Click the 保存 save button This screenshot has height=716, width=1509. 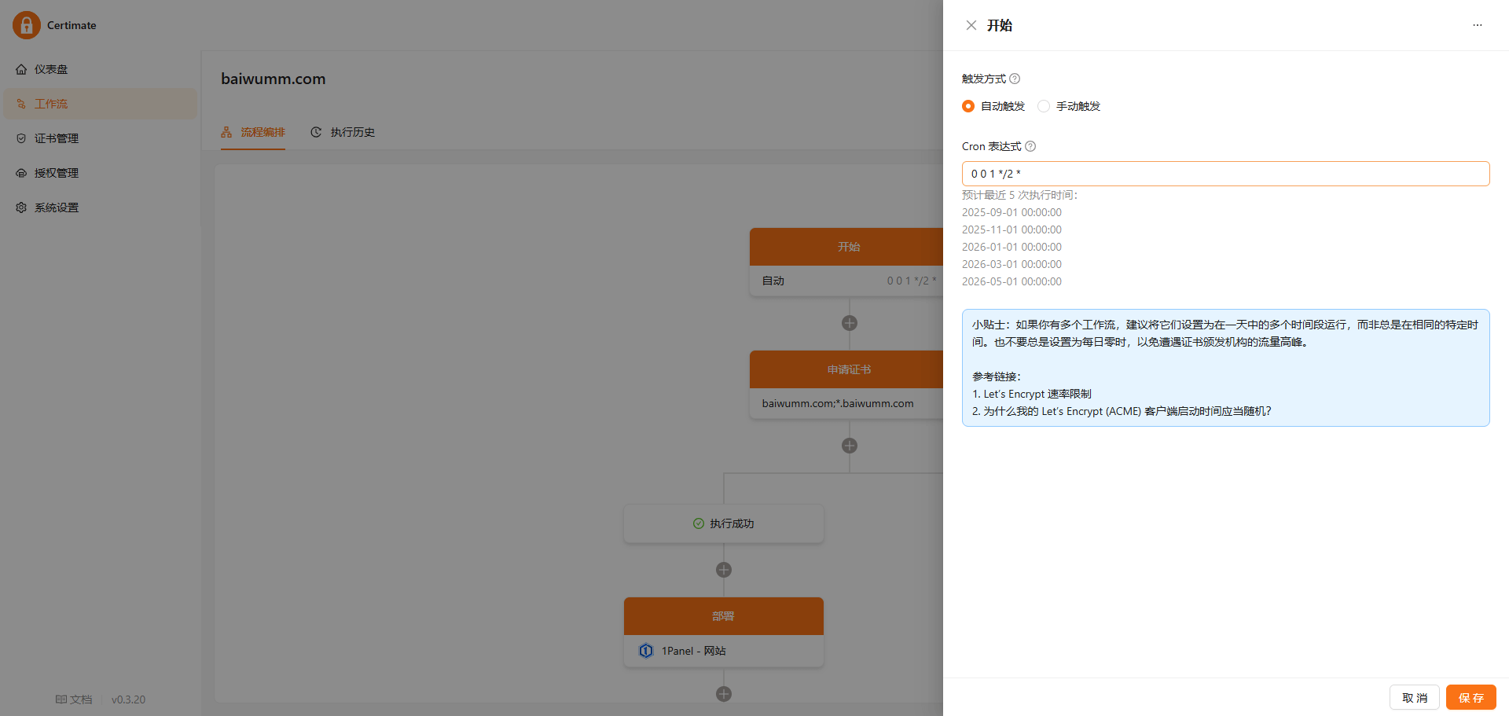[1471, 698]
